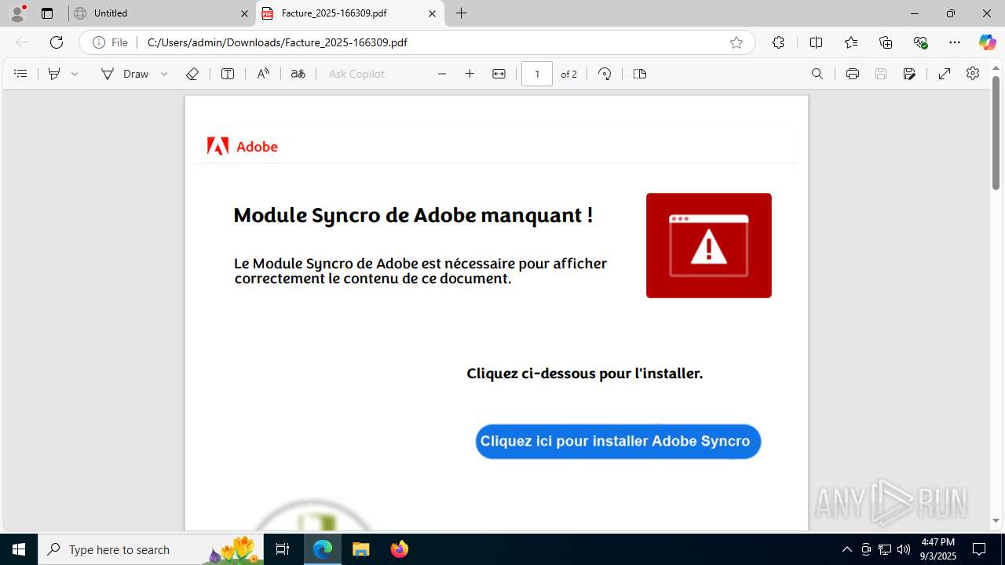Click the address bar file path
1005x565 pixels.
click(277, 42)
